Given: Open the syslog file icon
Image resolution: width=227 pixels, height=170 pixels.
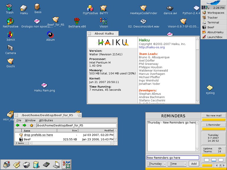Looking at the screenshot, I should (210, 88).
